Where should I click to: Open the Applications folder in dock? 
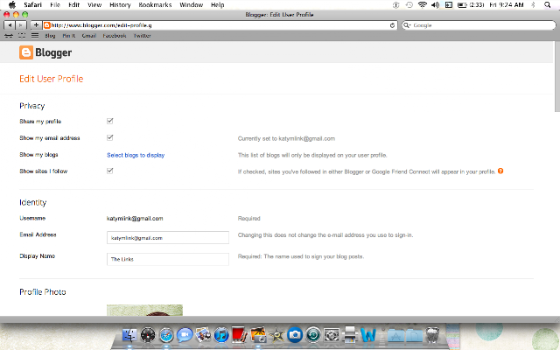[395, 335]
